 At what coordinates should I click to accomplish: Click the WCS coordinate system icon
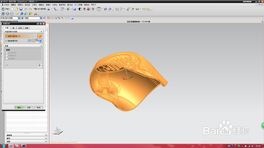(x=121, y=9)
